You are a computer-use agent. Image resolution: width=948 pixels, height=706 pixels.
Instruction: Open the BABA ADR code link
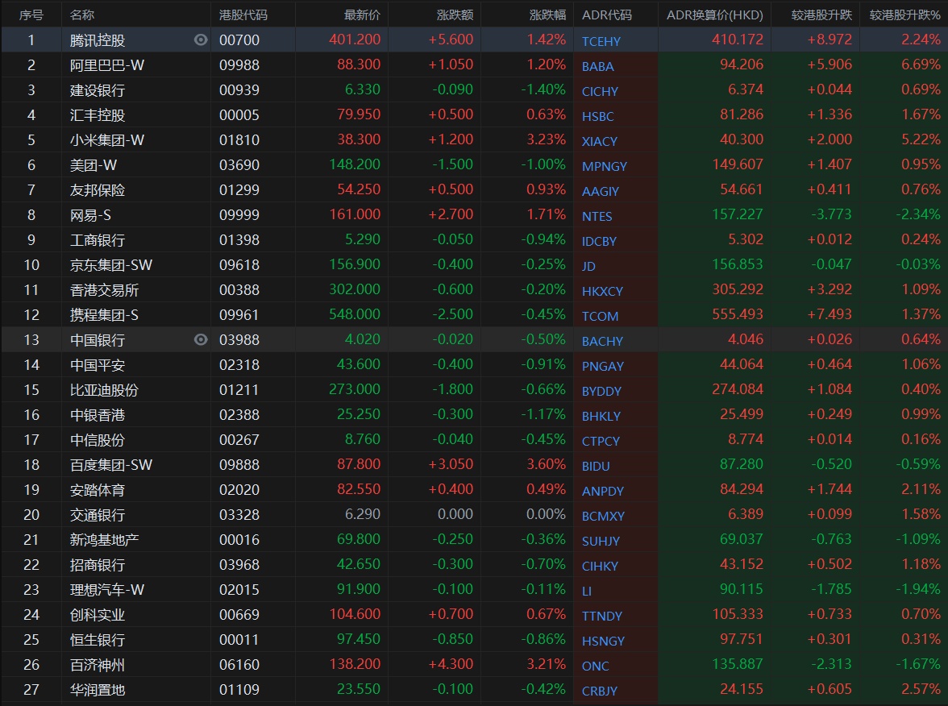tap(597, 66)
